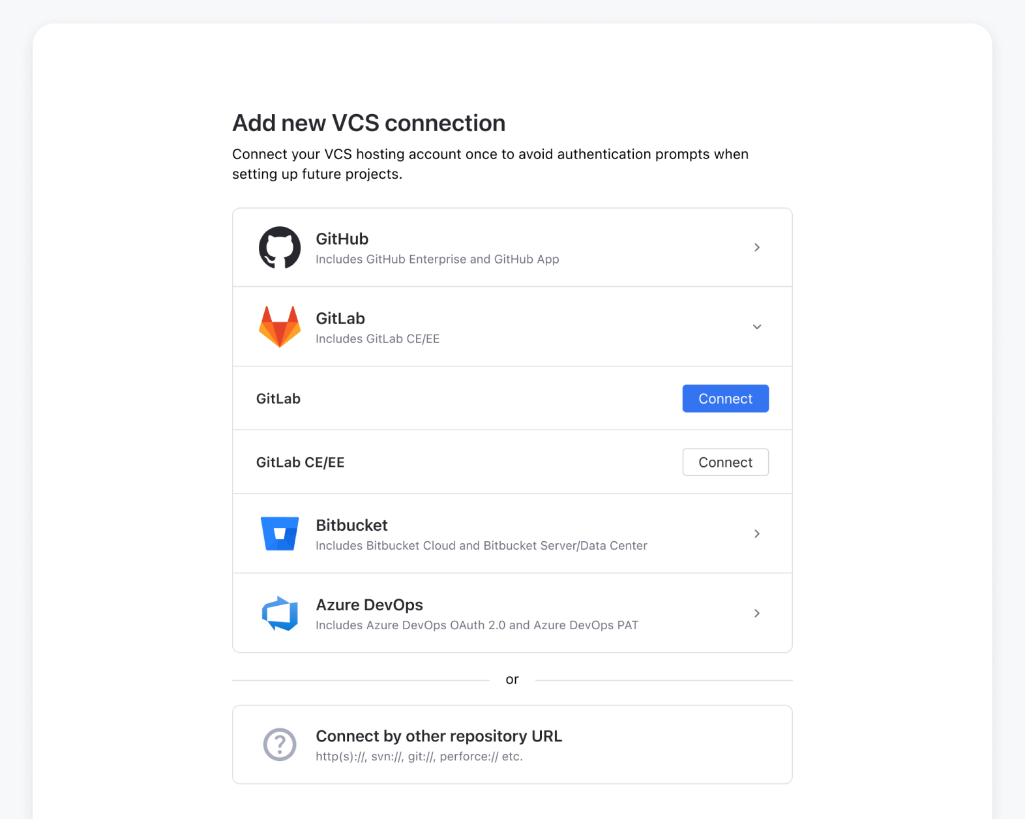Click the GitLab provider header title

click(340, 318)
